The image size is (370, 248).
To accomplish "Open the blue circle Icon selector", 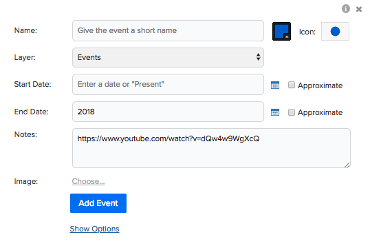I will pyautogui.click(x=335, y=32).
